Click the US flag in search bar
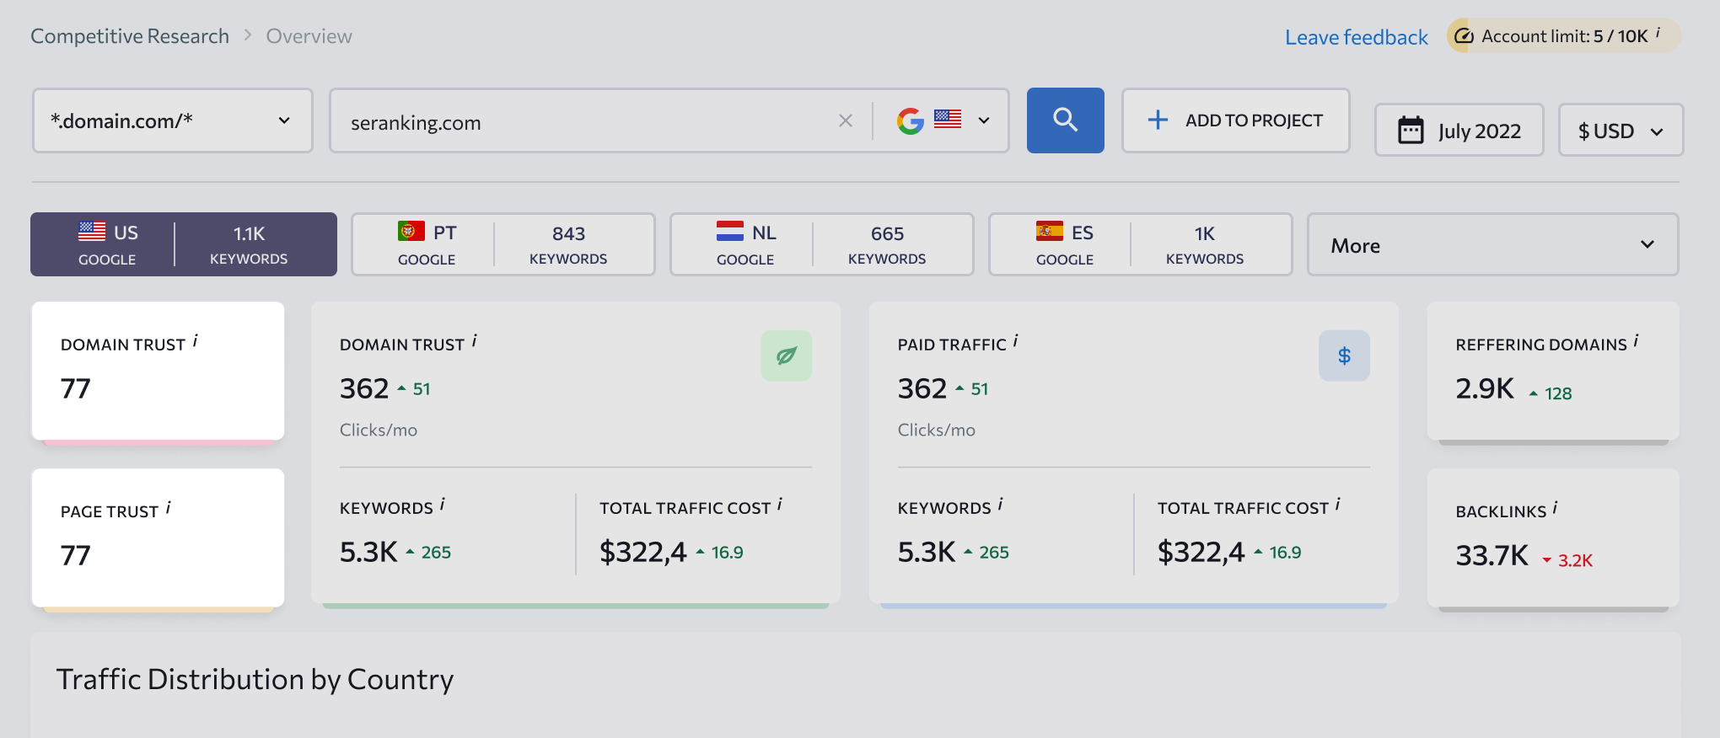 [x=948, y=119]
